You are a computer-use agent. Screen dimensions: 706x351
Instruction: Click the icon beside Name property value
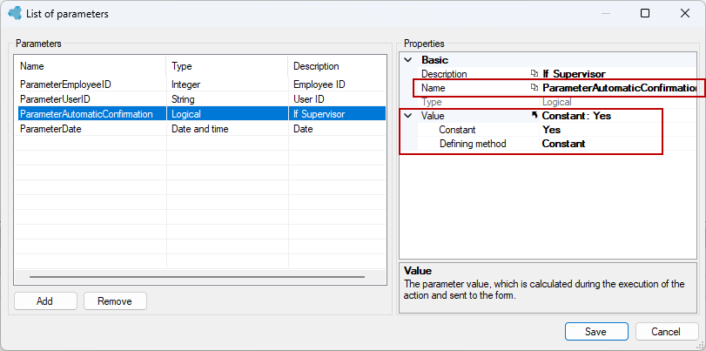[x=535, y=88]
